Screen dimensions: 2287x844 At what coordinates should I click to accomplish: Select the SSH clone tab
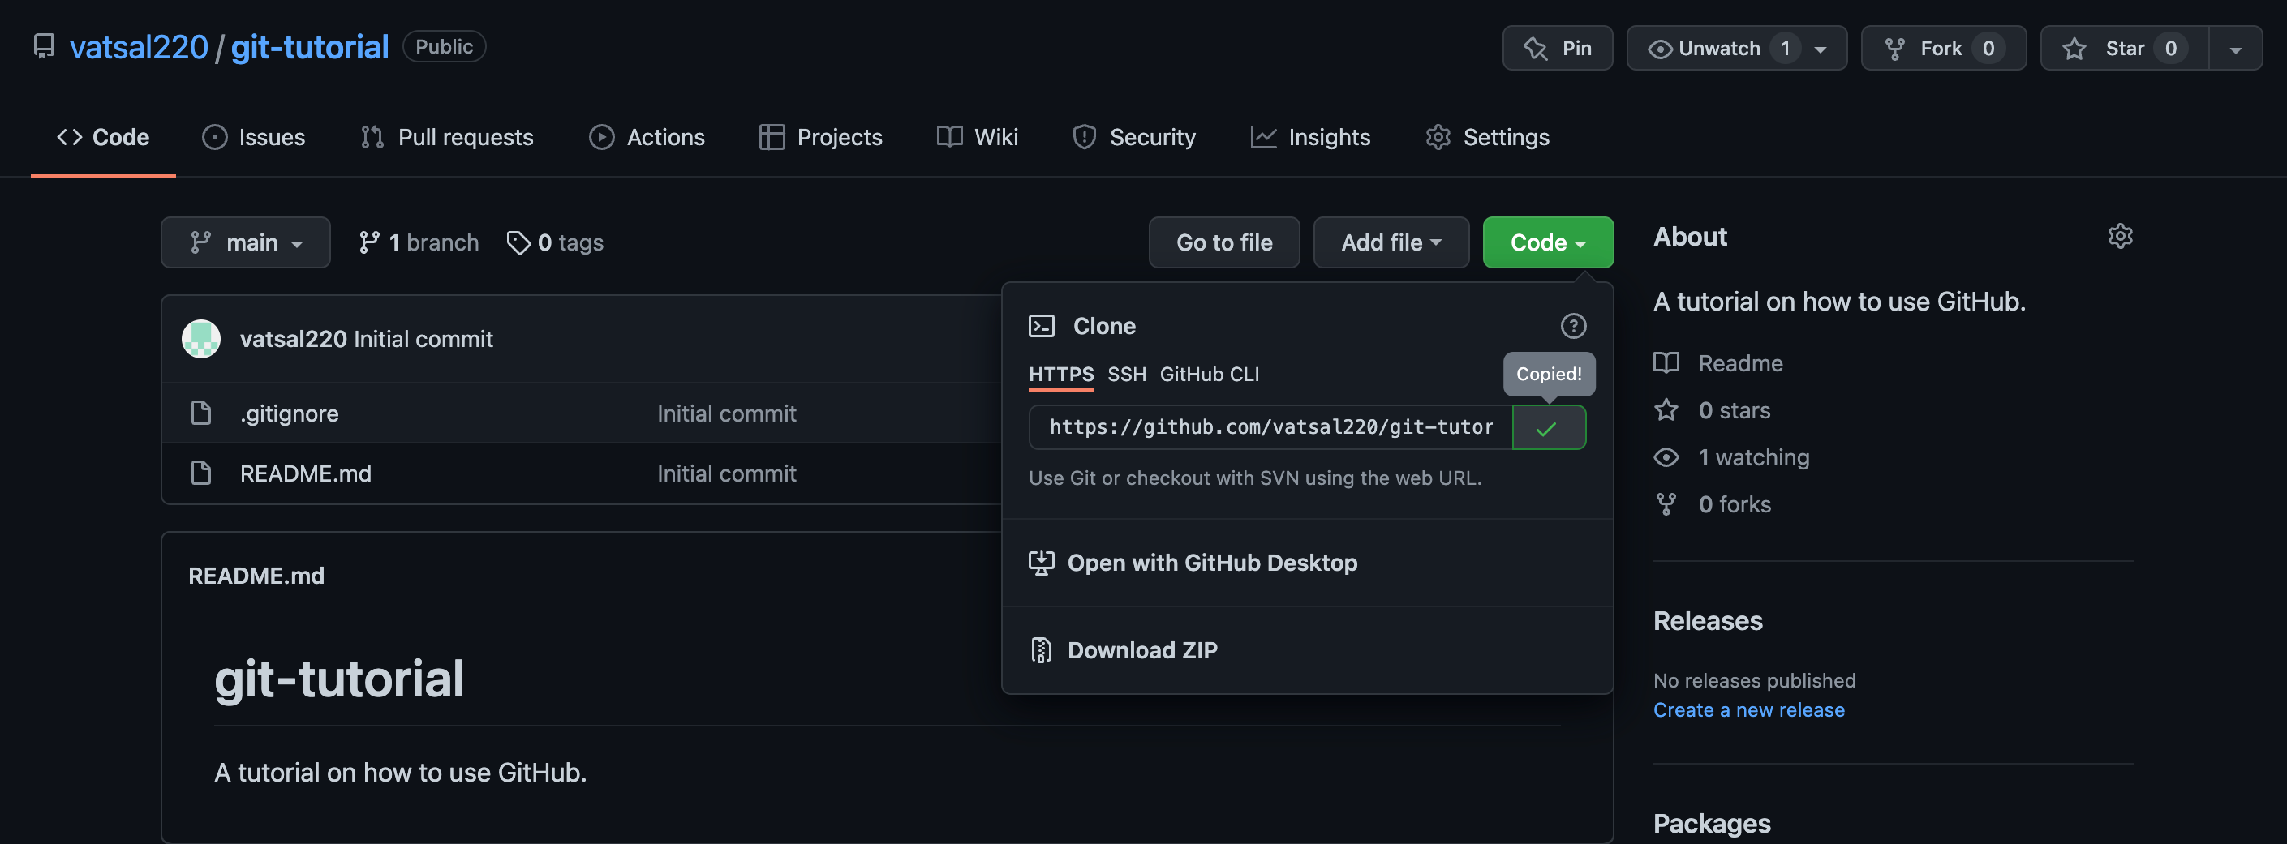coord(1127,375)
